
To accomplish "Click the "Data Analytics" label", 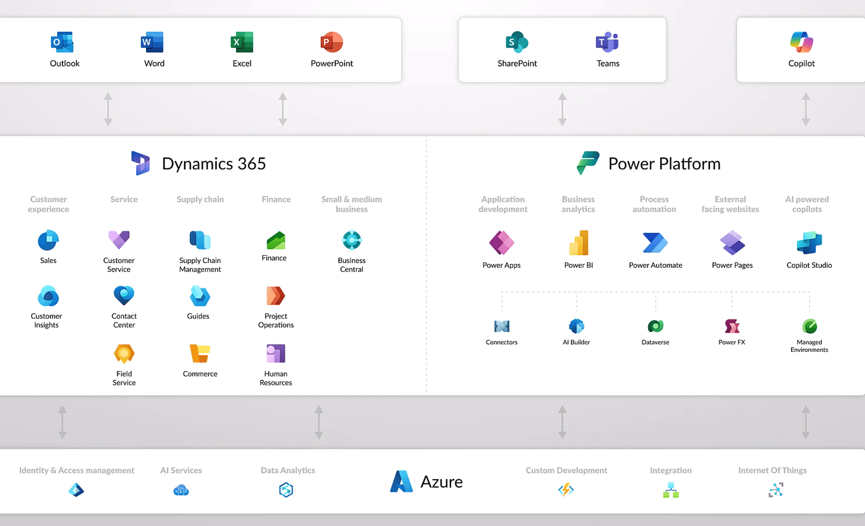I will pyautogui.click(x=288, y=470).
